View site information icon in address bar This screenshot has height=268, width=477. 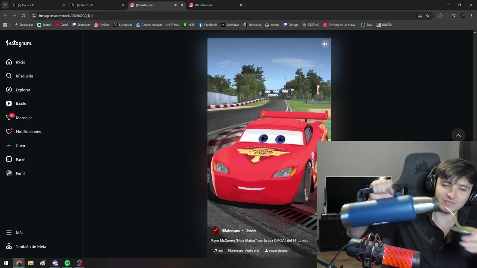click(x=34, y=16)
